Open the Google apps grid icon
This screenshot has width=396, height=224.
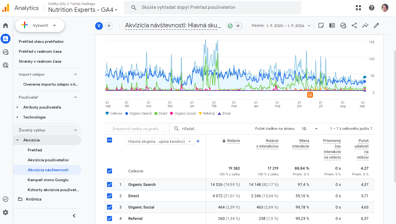click(358, 8)
